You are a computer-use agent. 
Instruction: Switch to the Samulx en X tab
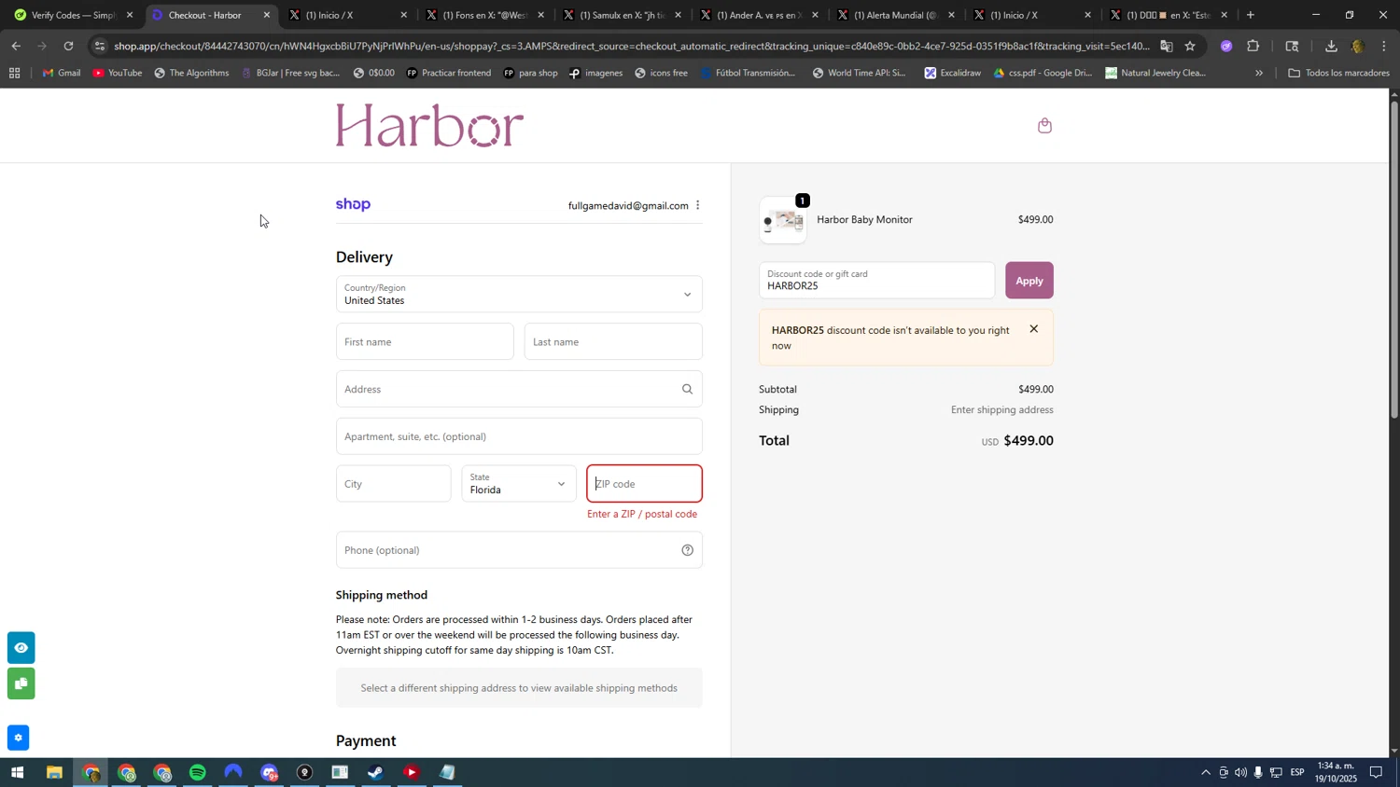click(623, 15)
